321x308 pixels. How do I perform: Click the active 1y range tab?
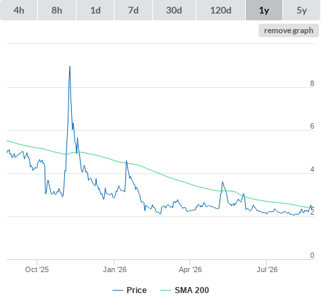(264, 10)
